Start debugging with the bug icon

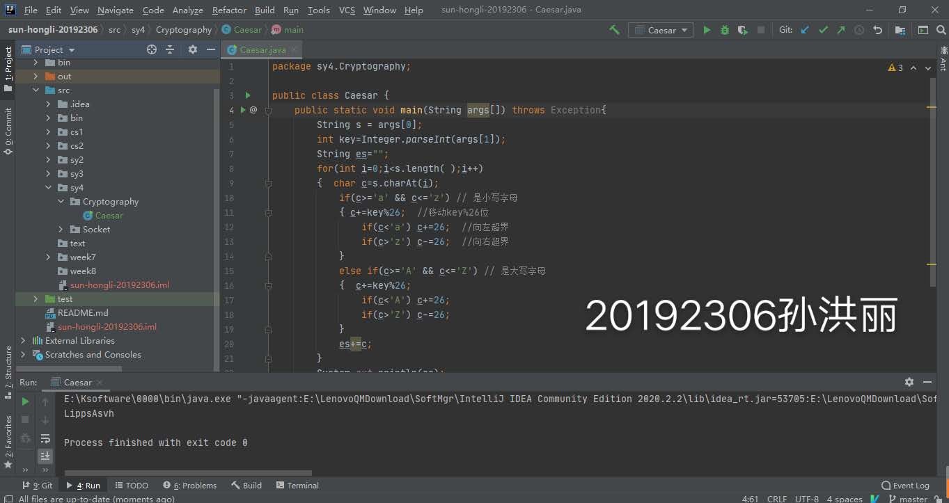pyautogui.click(x=725, y=30)
